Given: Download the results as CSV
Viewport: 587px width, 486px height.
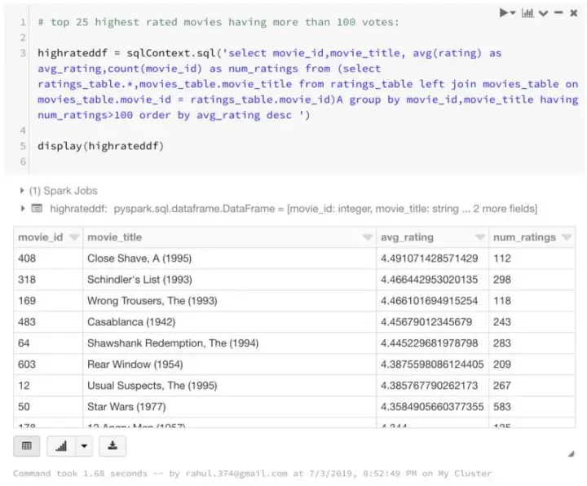Looking at the screenshot, I should (x=112, y=446).
